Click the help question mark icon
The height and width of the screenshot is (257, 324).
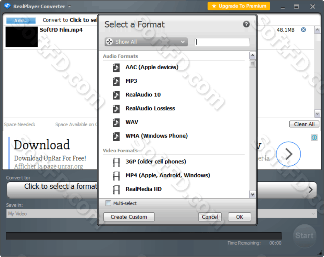point(246,24)
